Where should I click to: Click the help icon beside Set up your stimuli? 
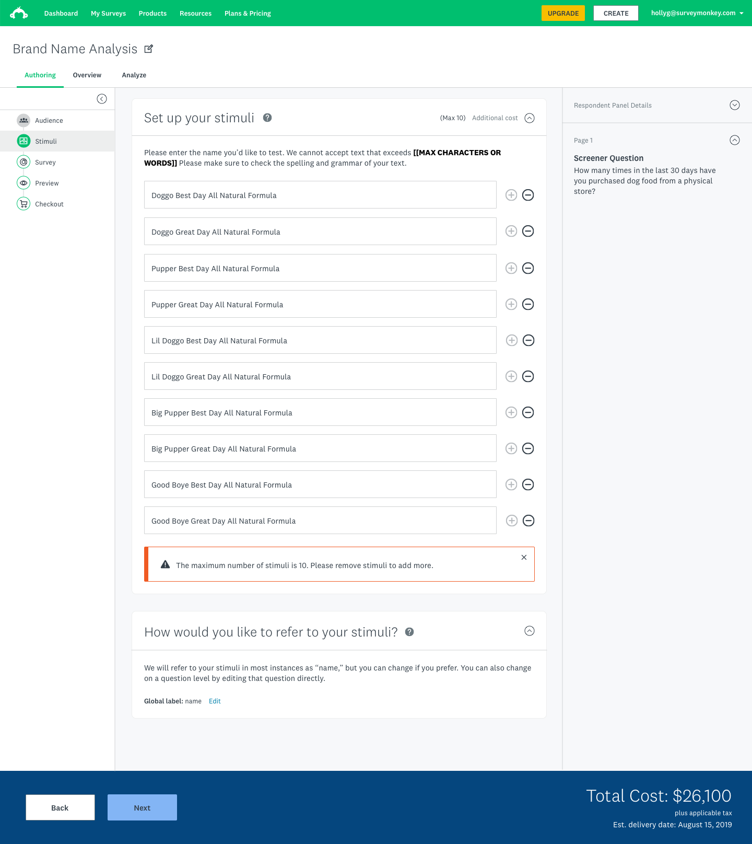coord(267,118)
